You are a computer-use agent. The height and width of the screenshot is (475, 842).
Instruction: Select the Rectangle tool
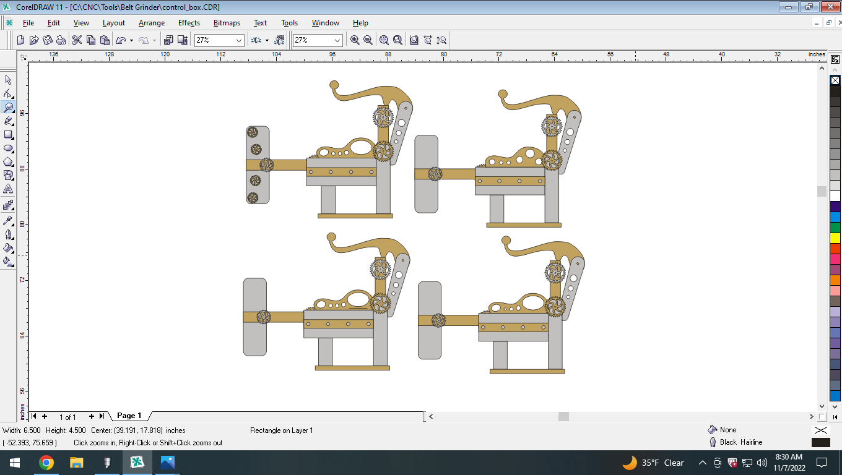9,134
